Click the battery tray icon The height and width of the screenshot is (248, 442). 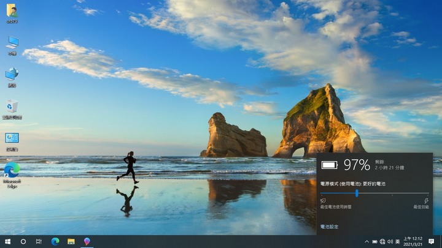pyautogui.click(x=374, y=241)
